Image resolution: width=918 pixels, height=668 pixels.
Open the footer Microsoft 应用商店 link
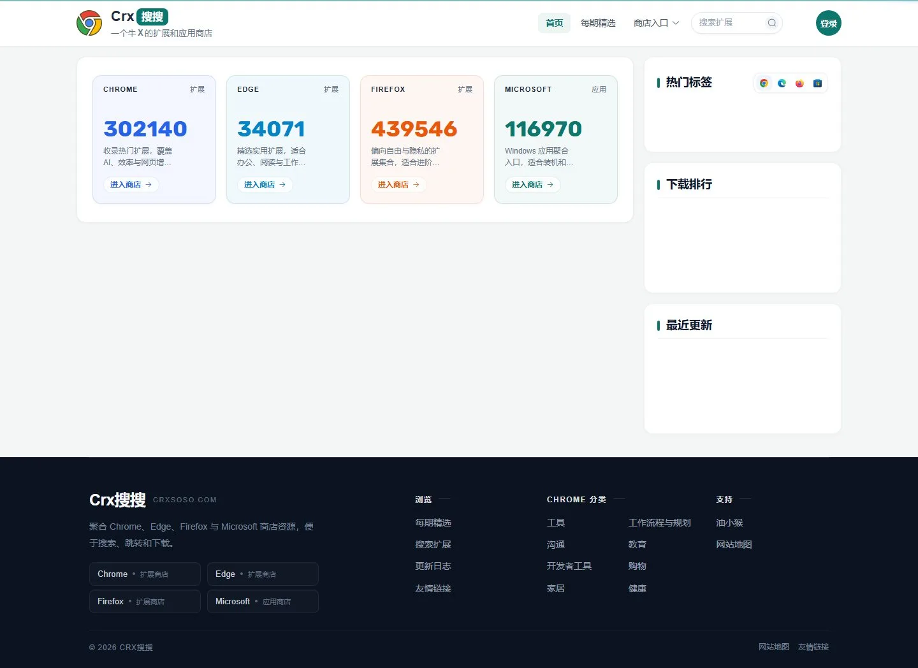click(x=263, y=602)
